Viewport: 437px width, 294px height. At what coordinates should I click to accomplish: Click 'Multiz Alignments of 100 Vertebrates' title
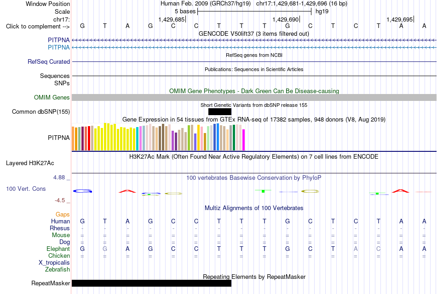(254, 208)
